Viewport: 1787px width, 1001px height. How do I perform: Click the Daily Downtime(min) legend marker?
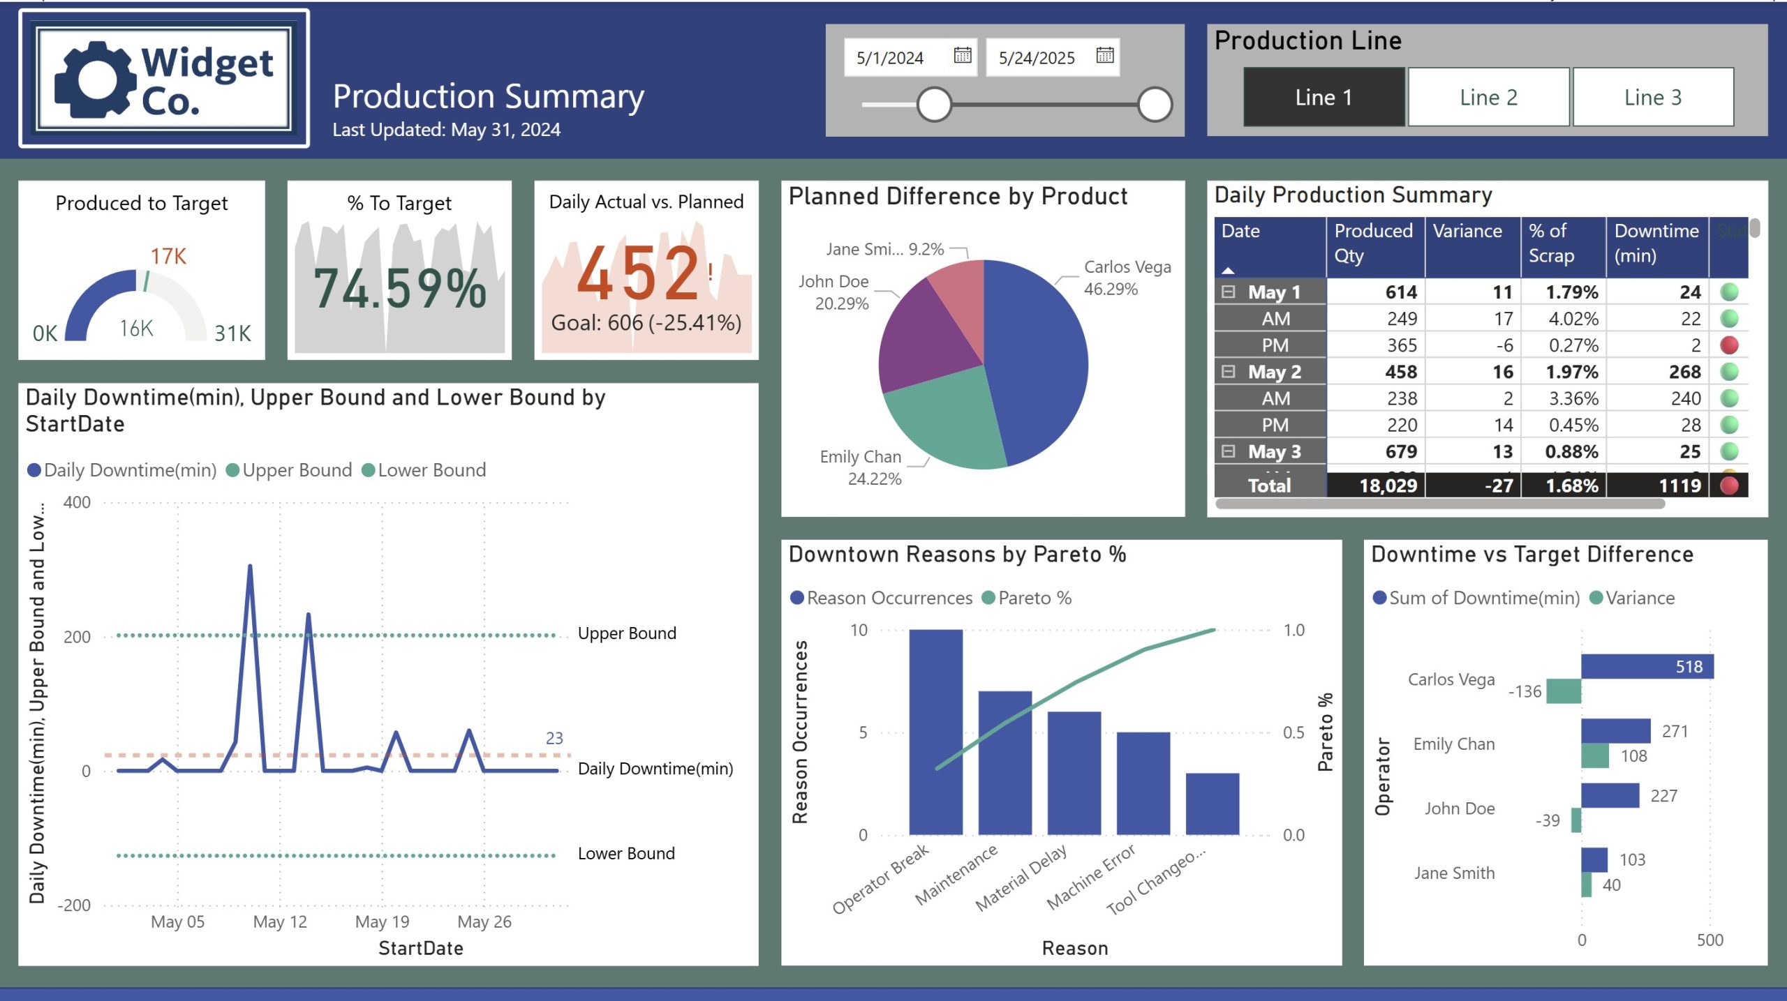(34, 470)
